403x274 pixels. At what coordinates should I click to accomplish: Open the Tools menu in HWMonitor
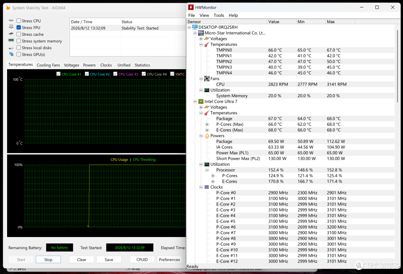coord(219,15)
